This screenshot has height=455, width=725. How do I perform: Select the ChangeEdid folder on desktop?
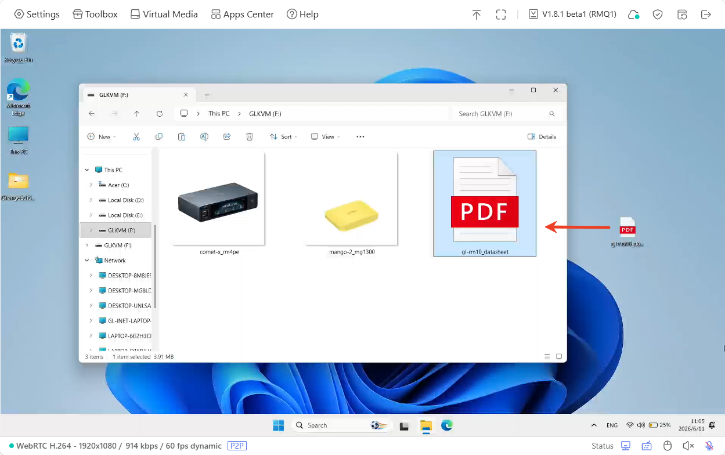tap(19, 187)
